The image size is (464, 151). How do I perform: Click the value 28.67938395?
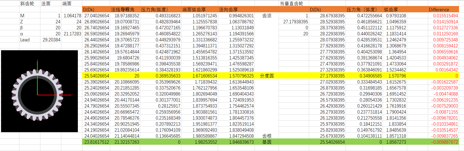coord(332,16)
